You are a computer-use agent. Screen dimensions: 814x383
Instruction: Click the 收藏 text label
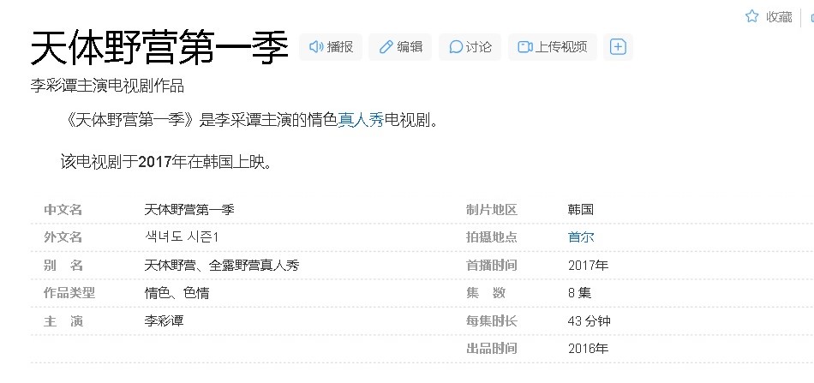click(x=779, y=16)
